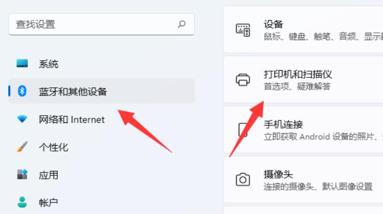Screen dimensions: 383x214
Task: Click the search magnifier icon
Action: pos(182,24)
